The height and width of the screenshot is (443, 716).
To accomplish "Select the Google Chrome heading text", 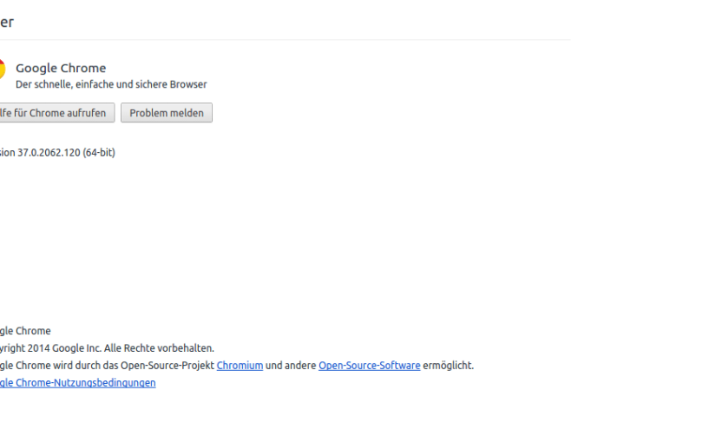I will coord(61,68).
